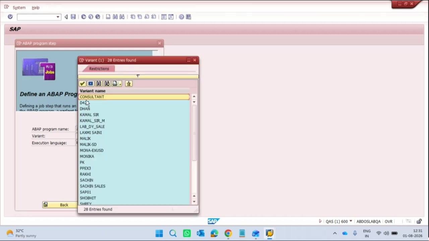Select the KAMAL_SIR_M variant entry
This screenshot has width=429, height=241.
134,121
